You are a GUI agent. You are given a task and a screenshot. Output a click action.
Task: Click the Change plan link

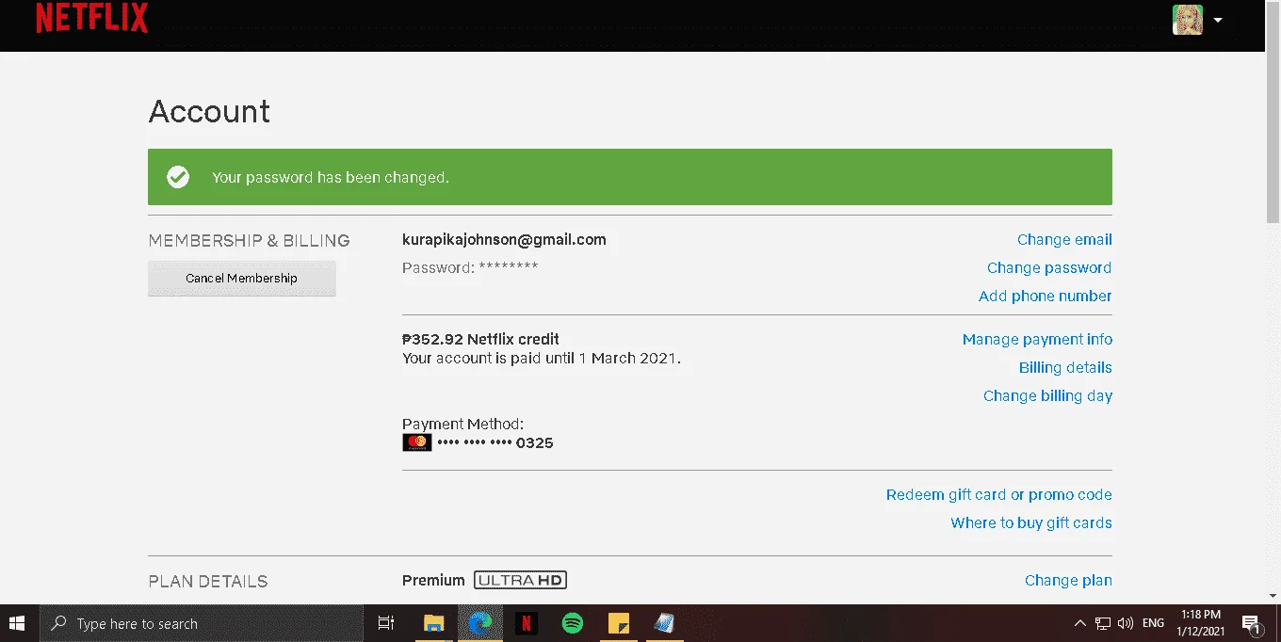pos(1068,581)
